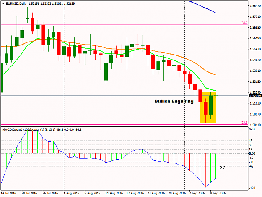Image resolution: width=262 pixels, height=197 pixels.
Task: Click the 11 Aug 2016 date label
Action: [x=114, y=193]
